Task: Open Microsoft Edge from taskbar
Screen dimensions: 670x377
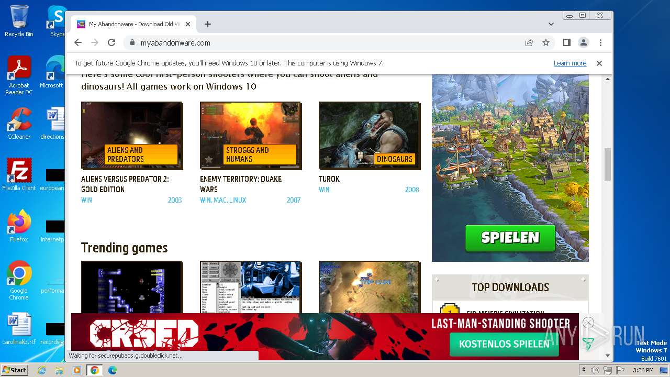Action: pyautogui.click(x=112, y=370)
